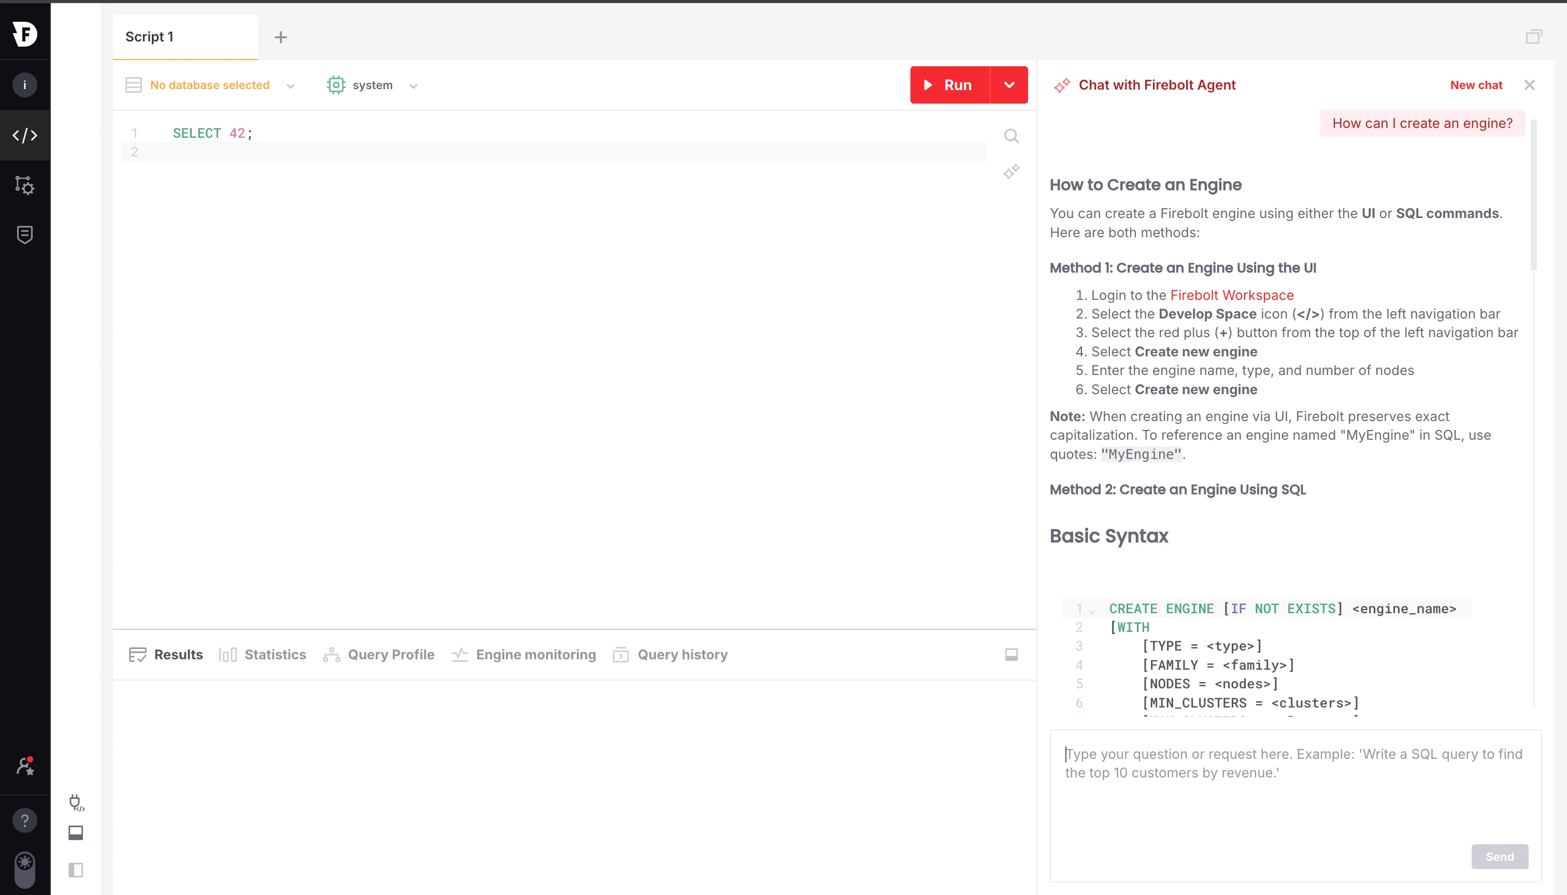Open the Firebolt logo home
This screenshot has height=895, width=1567.
point(24,33)
